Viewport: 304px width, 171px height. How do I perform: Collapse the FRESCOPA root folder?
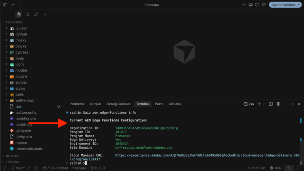pyautogui.click(x=3, y=22)
